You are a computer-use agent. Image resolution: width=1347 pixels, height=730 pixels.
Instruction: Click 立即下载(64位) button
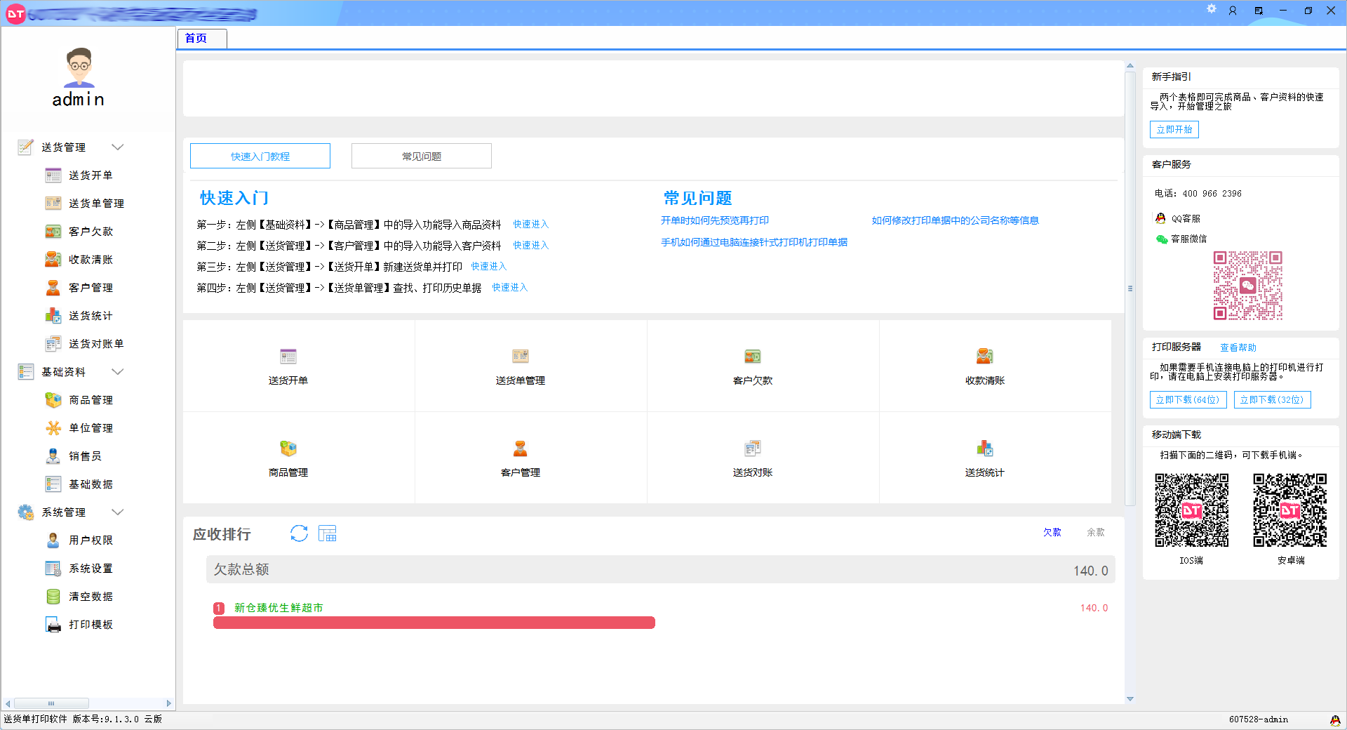(1188, 399)
